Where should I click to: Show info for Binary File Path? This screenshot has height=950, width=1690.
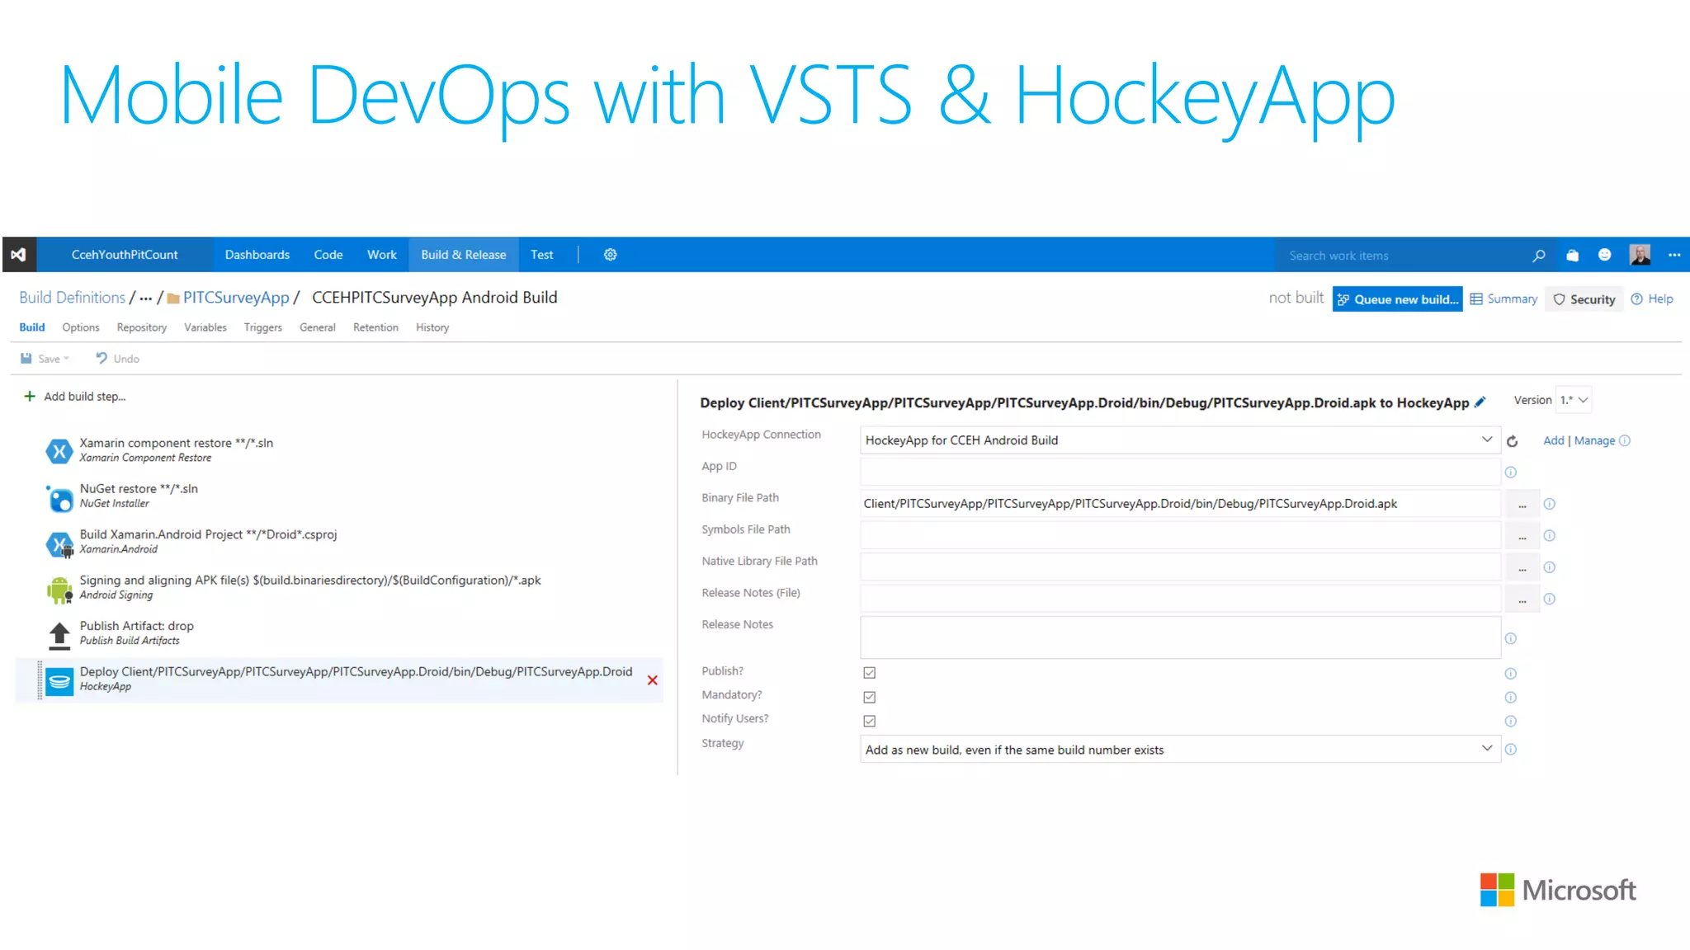pyautogui.click(x=1550, y=504)
